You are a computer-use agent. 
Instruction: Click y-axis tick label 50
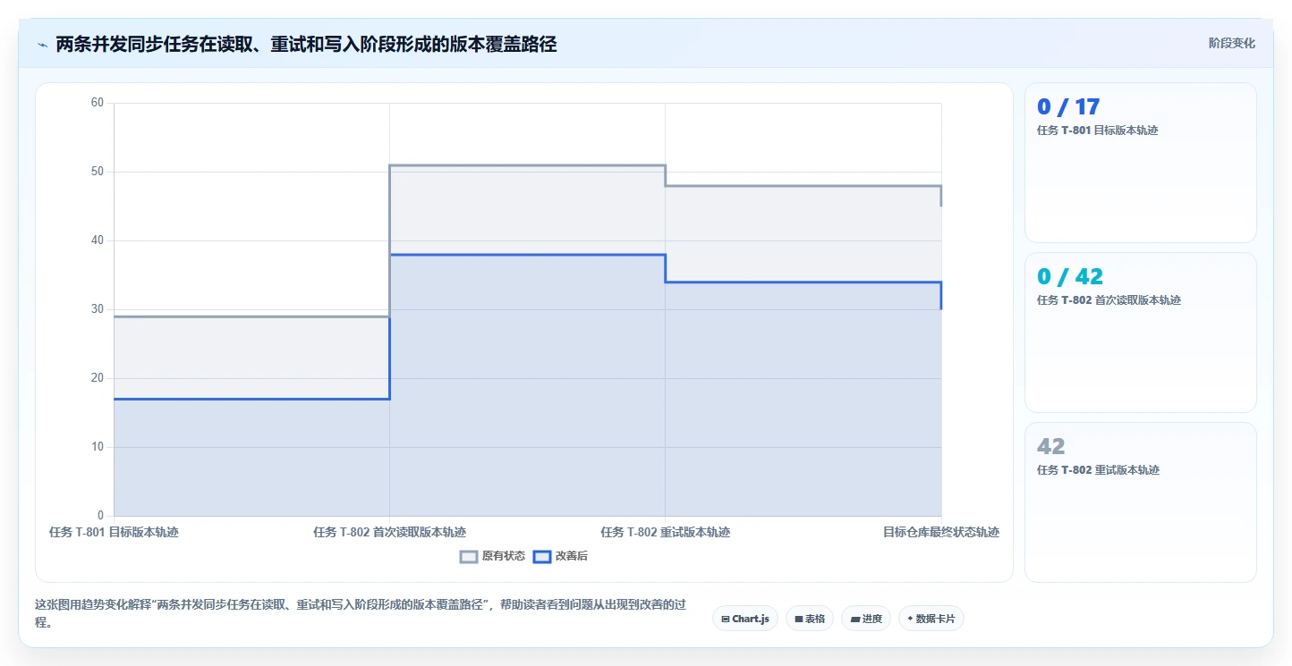coord(98,172)
